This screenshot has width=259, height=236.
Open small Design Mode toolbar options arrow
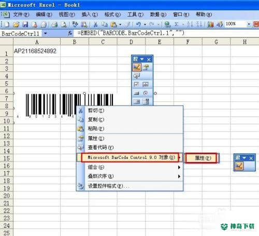244,158
